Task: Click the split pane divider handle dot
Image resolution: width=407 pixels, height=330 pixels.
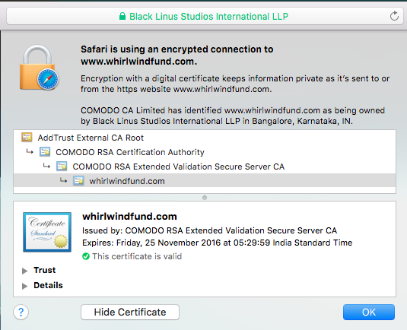Action: (205, 198)
